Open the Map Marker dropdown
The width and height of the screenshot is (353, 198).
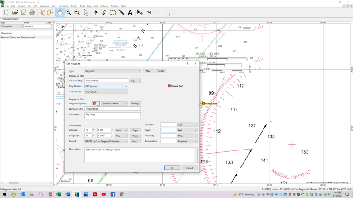(x=106, y=86)
